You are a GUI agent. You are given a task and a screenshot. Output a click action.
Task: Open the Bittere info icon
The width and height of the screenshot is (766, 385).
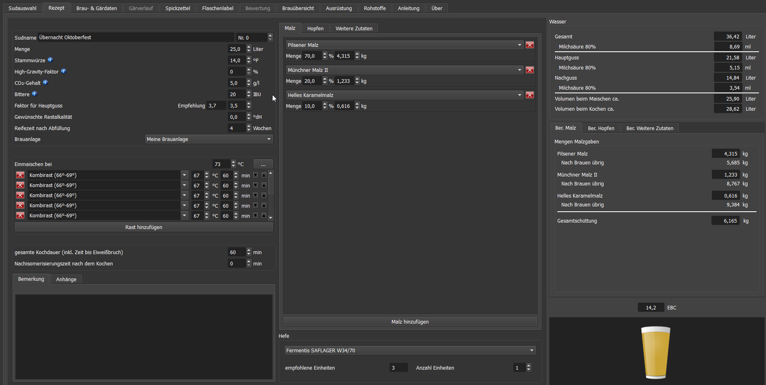coord(34,94)
